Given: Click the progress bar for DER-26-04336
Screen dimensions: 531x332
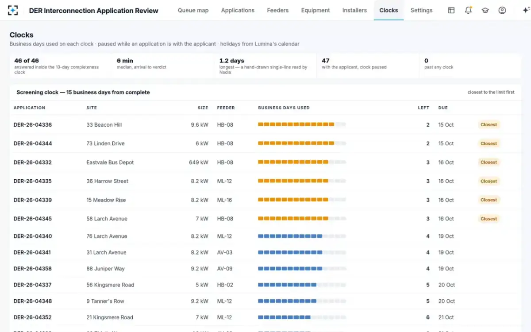Looking at the screenshot, I should pyautogui.click(x=302, y=125).
